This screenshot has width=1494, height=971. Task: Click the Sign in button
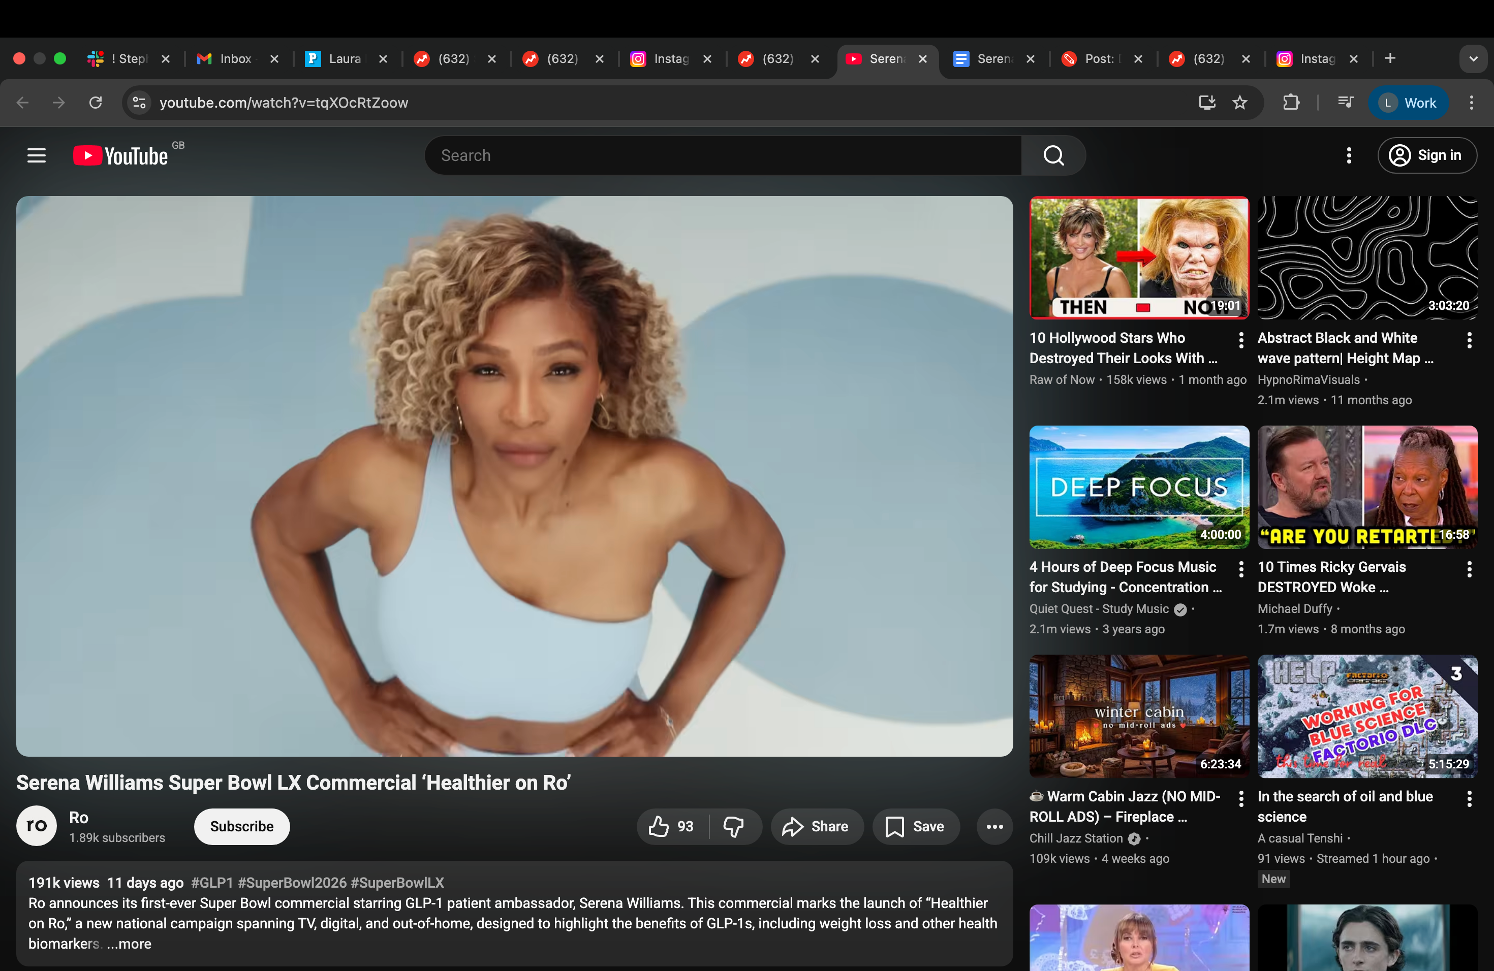pyautogui.click(x=1427, y=155)
